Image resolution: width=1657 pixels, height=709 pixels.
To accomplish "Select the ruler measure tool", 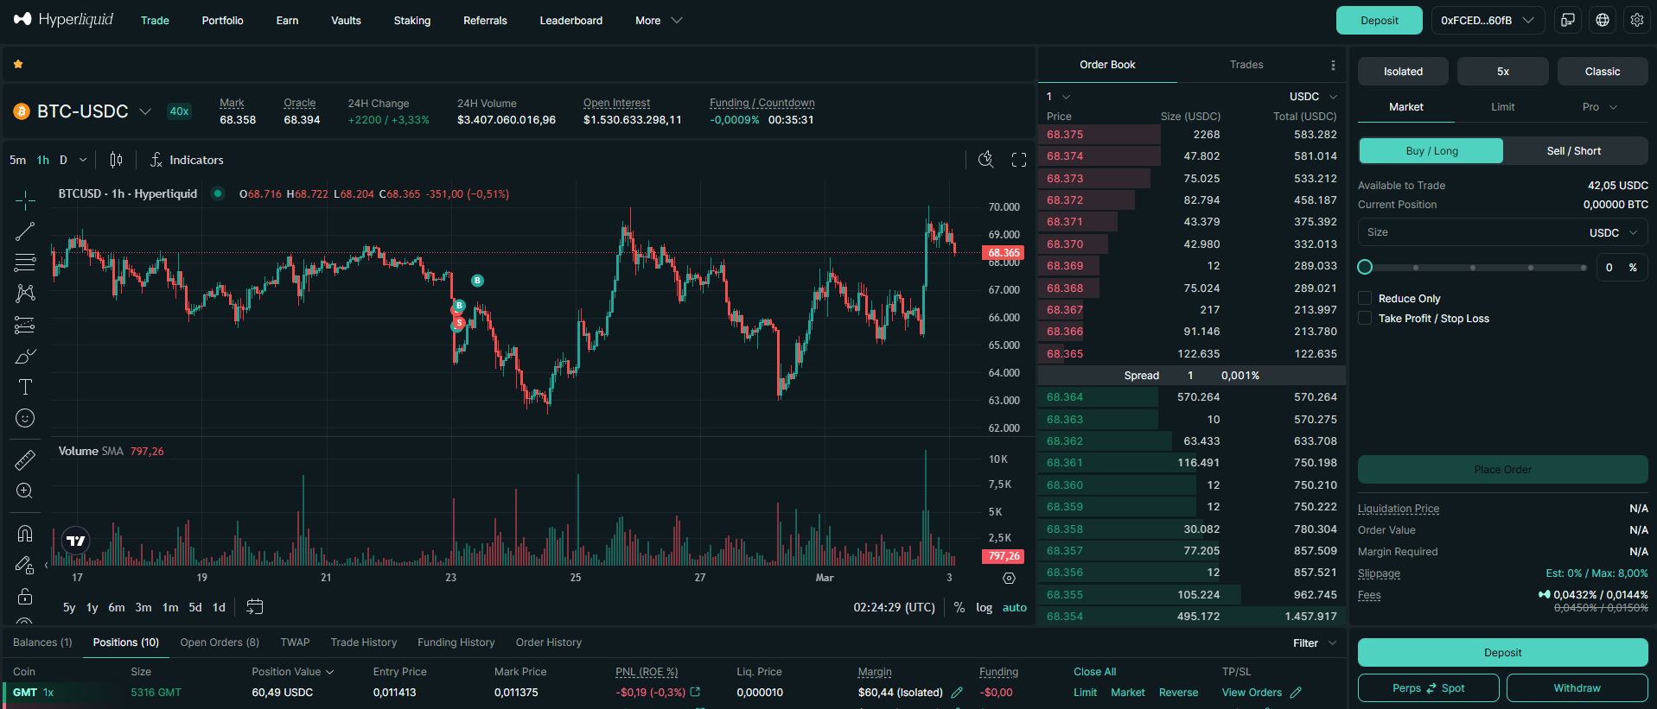I will (x=25, y=459).
